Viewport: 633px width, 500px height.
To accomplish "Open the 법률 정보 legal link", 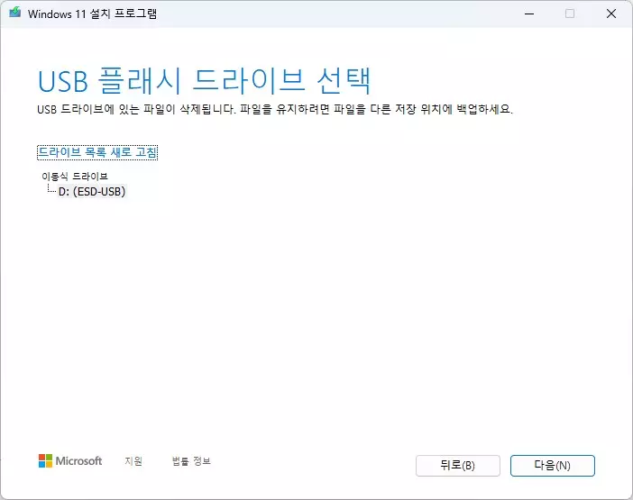I will (x=191, y=461).
